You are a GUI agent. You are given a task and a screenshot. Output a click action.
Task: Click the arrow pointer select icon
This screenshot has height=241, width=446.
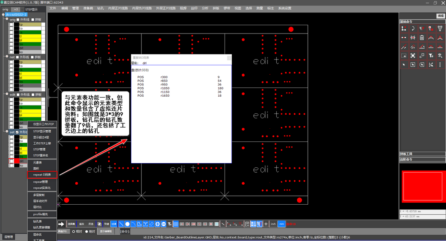404,65
